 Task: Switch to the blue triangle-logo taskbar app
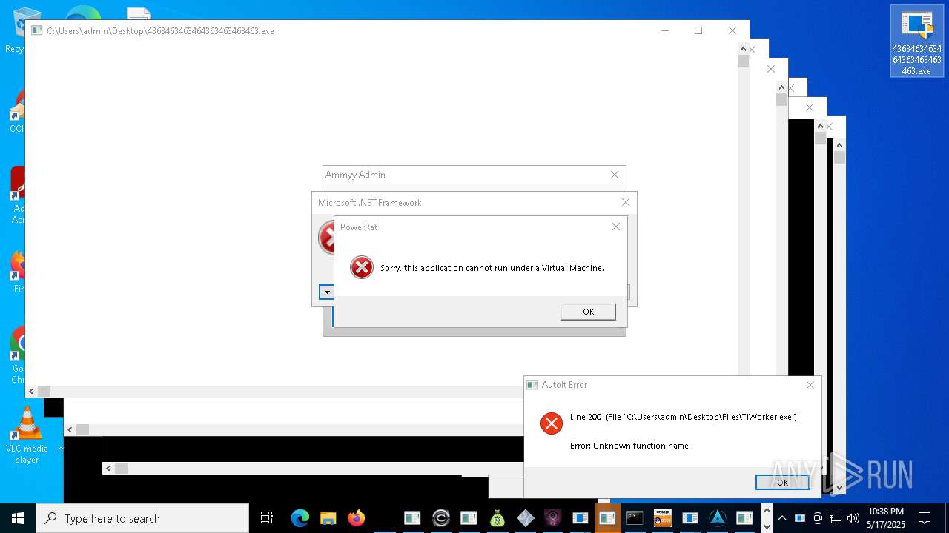[x=717, y=518]
